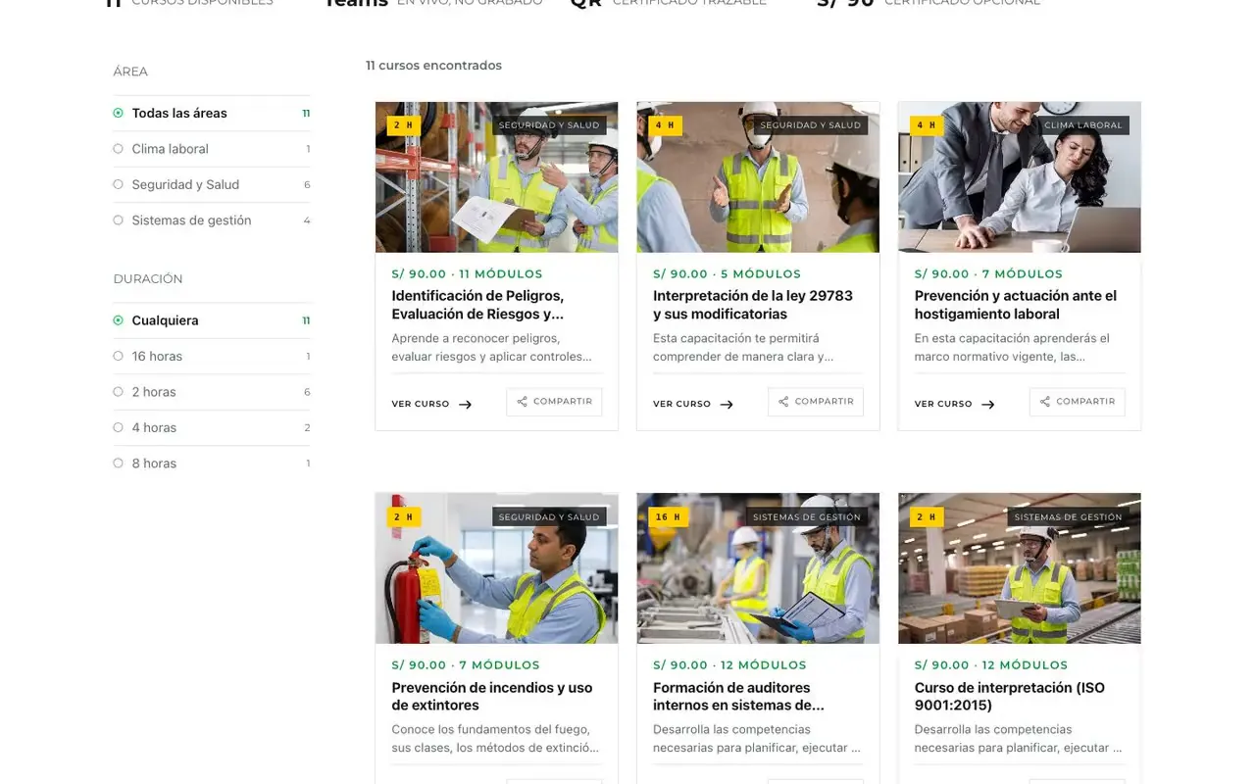This screenshot has height=784, width=1255.
Task: Click 'SISTEMAS DE GESTIÓN' tag on auditores internos card
Action: click(807, 516)
